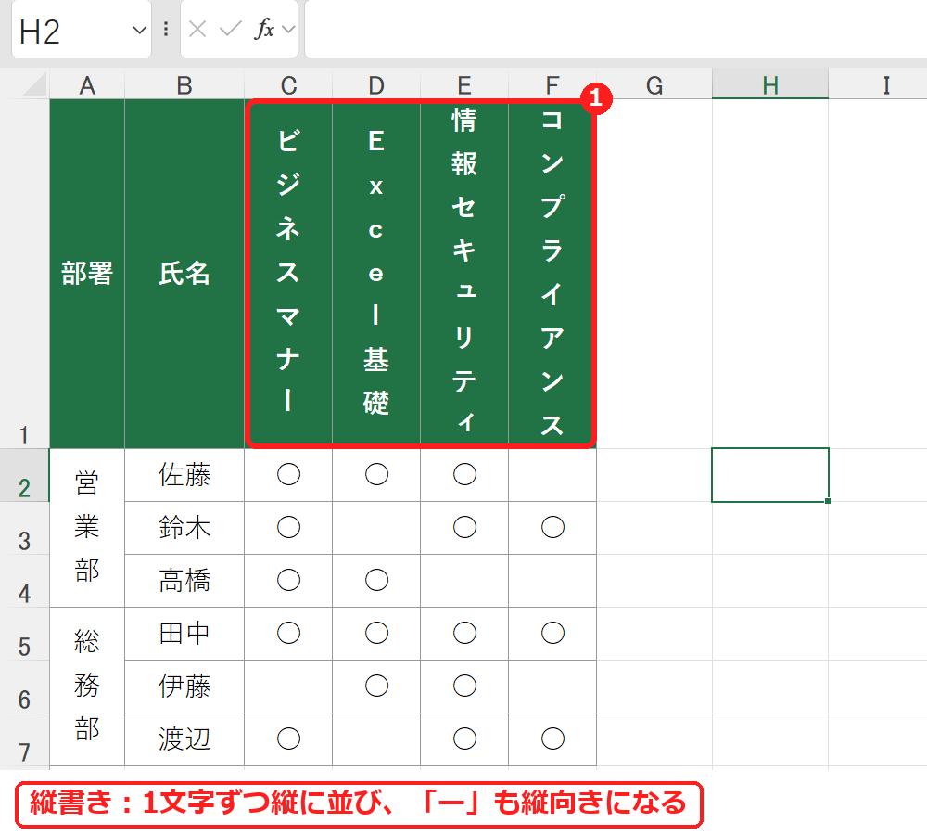Screen dimensions: 927x835
Task: Select row 7 header
Action: tap(24, 739)
